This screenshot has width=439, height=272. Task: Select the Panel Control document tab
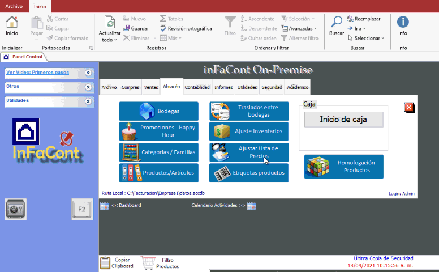click(x=23, y=57)
